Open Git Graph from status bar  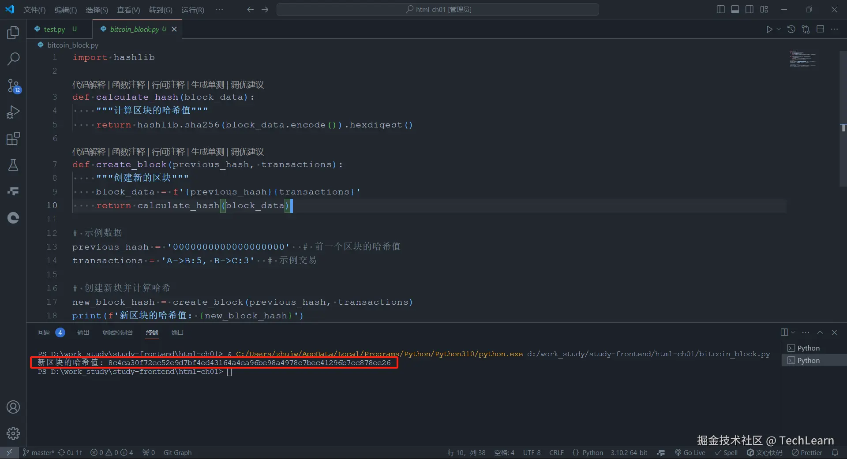(x=177, y=452)
